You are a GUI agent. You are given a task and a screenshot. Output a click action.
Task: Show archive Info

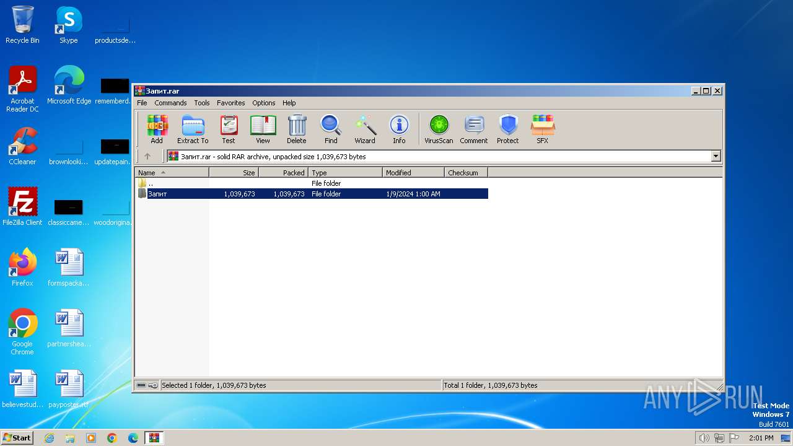399,129
